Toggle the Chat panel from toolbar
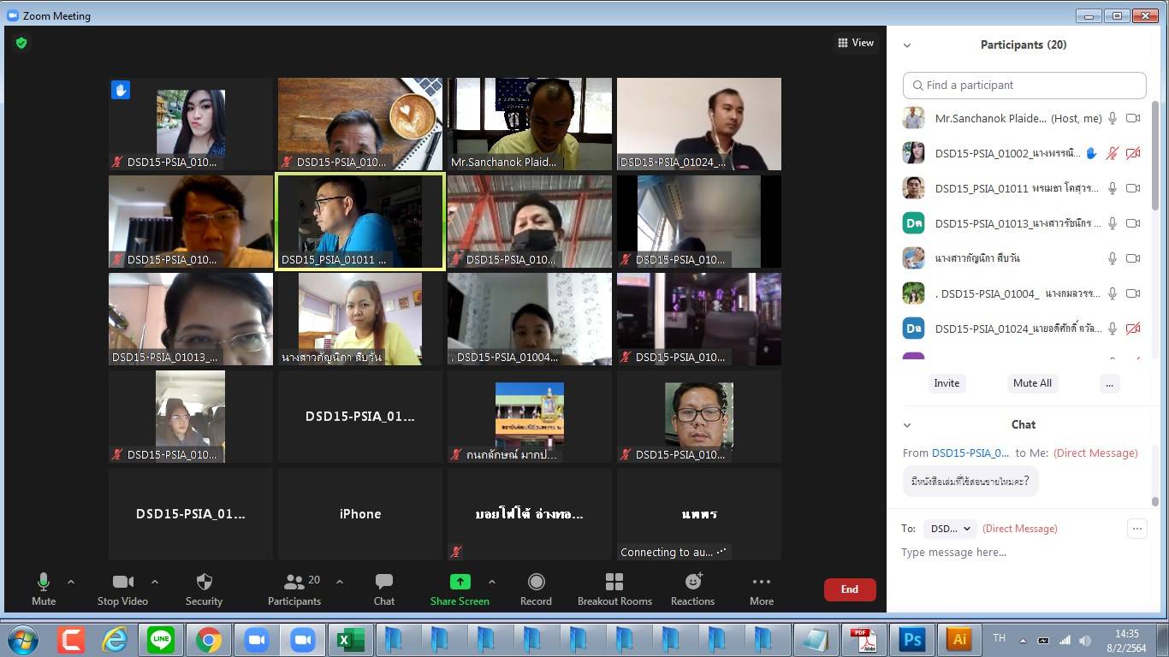This screenshot has height=657, width=1169. click(383, 583)
